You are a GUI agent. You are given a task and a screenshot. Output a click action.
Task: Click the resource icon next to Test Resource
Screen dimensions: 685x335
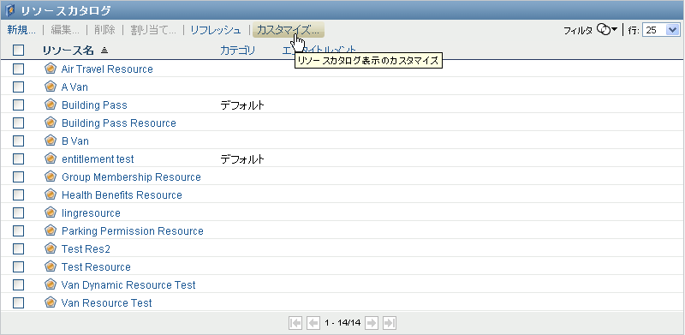51,266
